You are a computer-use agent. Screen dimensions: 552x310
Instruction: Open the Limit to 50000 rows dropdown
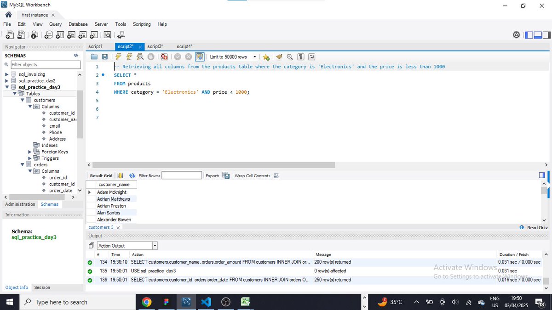(x=233, y=57)
